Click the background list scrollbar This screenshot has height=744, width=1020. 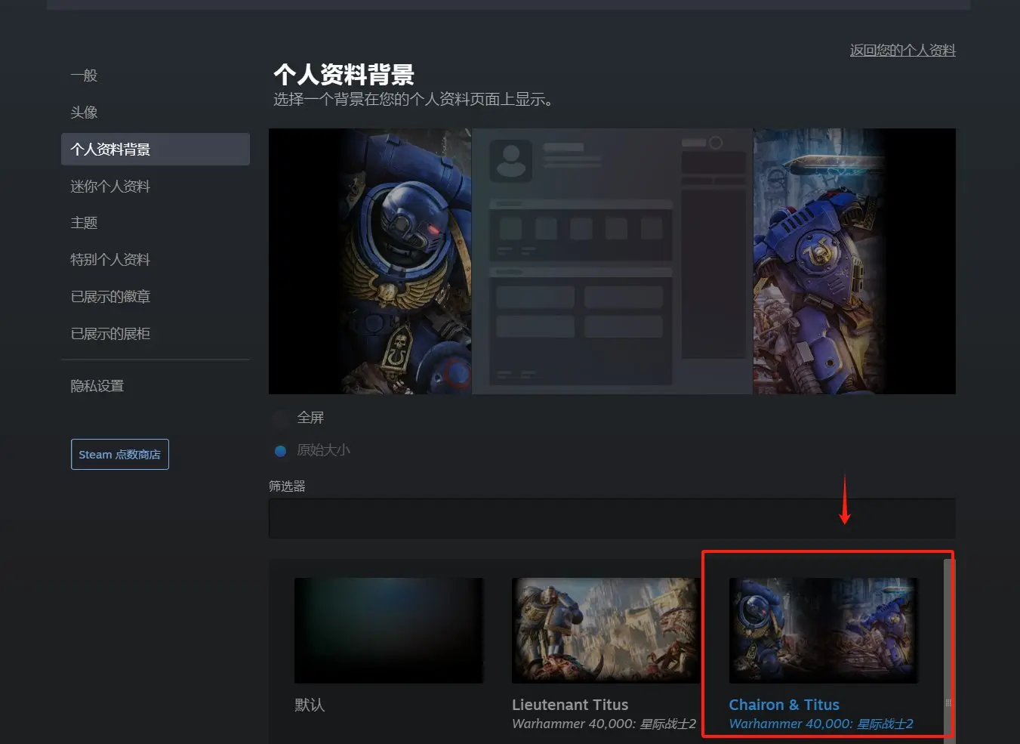click(x=949, y=651)
